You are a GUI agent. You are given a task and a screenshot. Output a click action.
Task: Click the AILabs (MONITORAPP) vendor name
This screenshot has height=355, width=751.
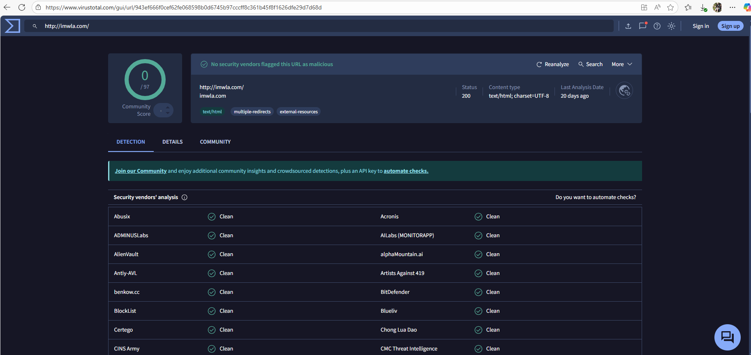point(407,236)
